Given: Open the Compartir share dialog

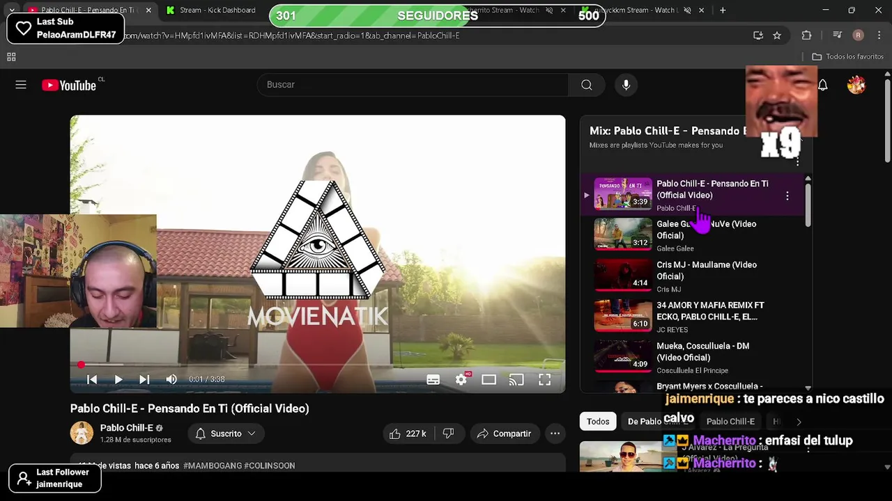Looking at the screenshot, I should point(505,434).
